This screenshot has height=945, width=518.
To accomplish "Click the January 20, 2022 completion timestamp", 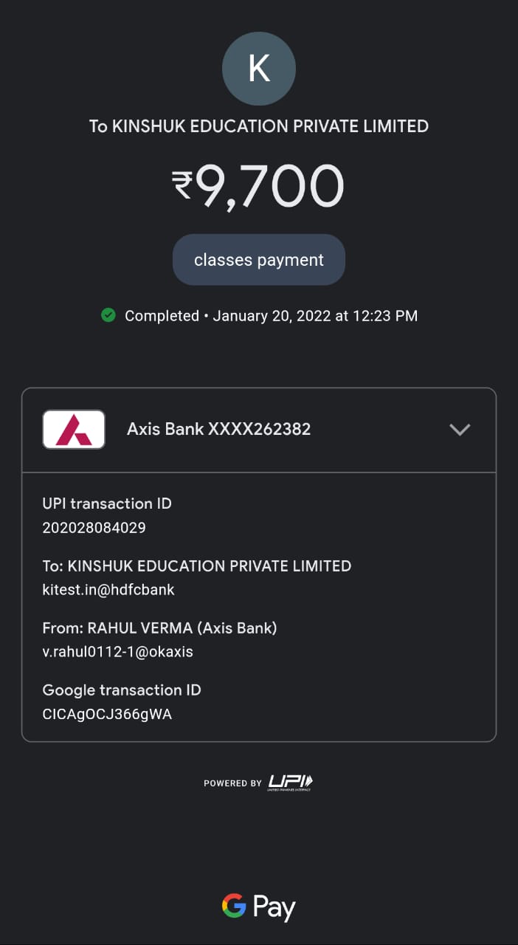I will (315, 316).
